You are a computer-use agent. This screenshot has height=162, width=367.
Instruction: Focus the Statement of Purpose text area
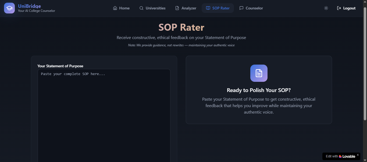click(104, 115)
